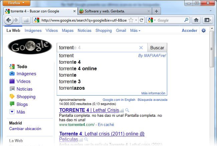Viewport: 217px width, 146px height.
Task: Go to the home page icon
Action: click(196, 20)
